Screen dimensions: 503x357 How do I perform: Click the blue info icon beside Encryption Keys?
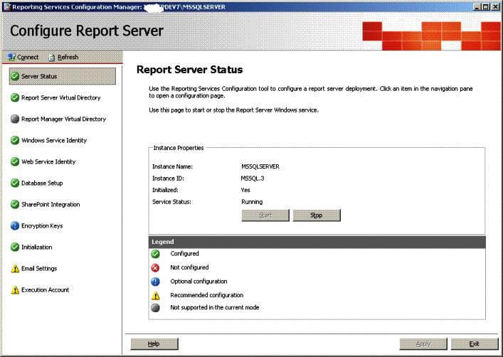15,226
